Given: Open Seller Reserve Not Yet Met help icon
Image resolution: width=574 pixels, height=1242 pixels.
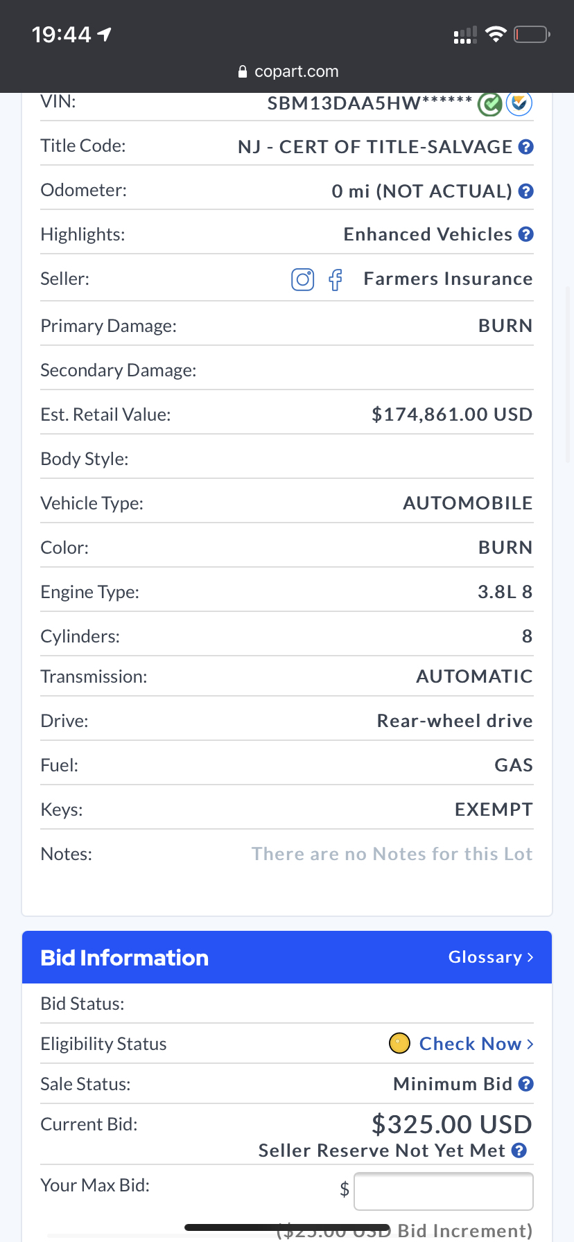Looking at the screenshot, I should (x=519, y=1151).
